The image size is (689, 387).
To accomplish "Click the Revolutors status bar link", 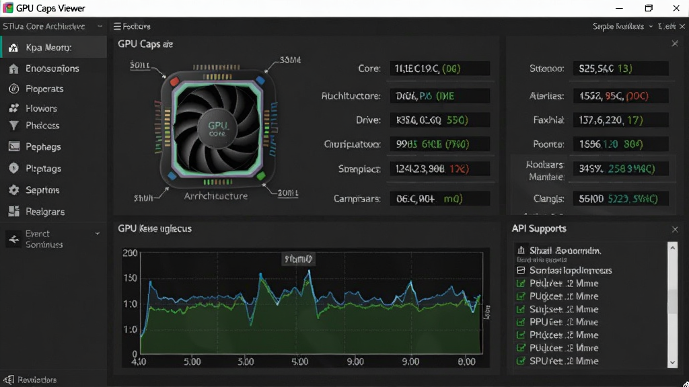I will tap(37, 380).
